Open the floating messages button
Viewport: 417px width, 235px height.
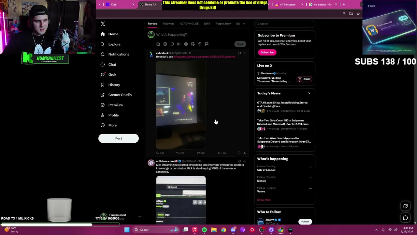tap(405, 218)
